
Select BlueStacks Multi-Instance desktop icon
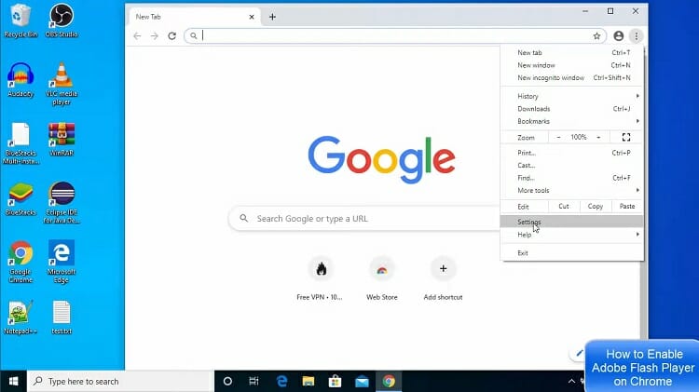[x=21, y=144]
